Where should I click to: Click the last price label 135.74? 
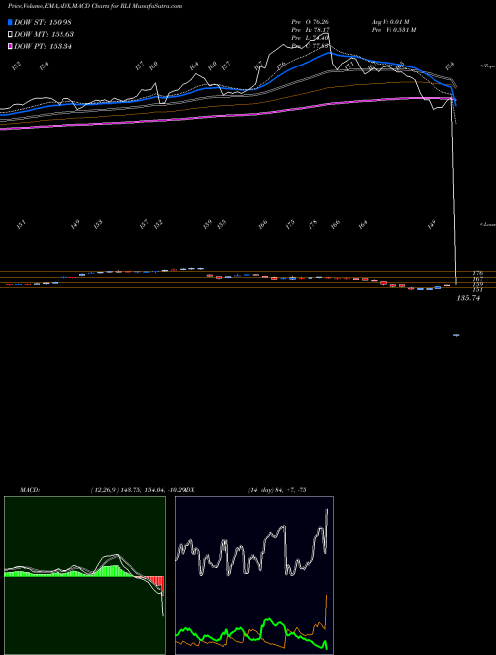(x=468, y=298)
